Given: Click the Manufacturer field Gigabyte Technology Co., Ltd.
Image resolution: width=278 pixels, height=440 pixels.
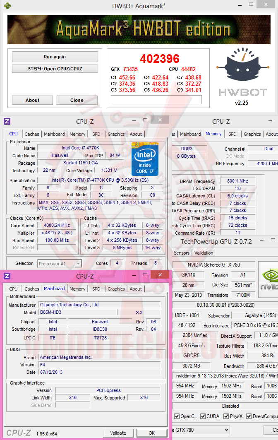Looking at the screenshot, I should click(100, 305).
